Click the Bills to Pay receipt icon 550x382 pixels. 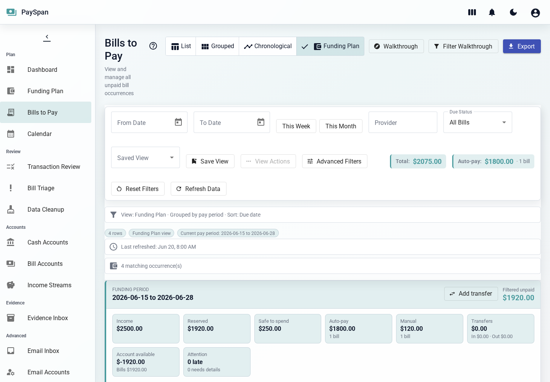click(11, 112)
